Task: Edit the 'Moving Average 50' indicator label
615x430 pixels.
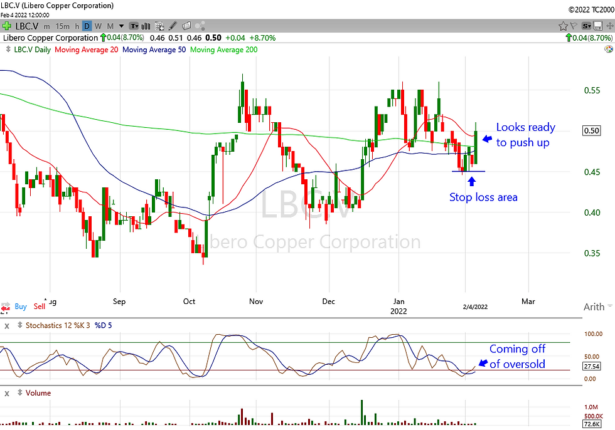Action: click(154, 50)
